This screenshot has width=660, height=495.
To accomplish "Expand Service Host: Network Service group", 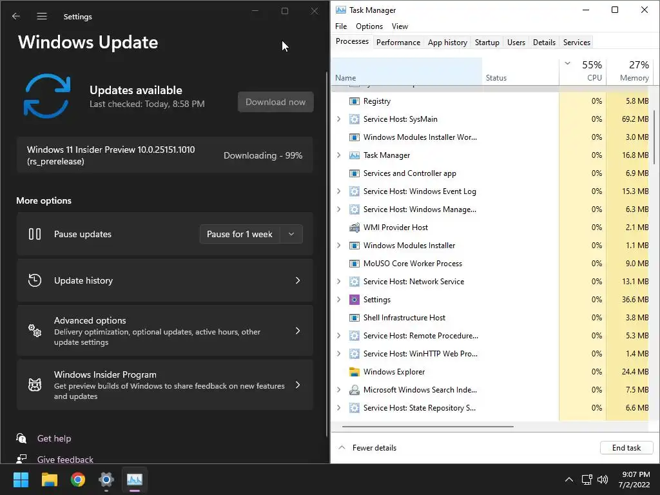I will click(339, 282).
